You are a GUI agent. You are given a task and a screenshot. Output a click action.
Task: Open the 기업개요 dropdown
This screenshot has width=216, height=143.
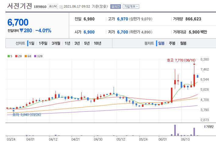click(131, 6)
